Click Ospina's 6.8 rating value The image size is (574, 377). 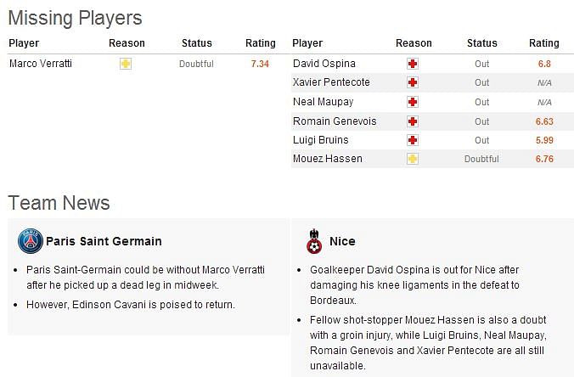[544, 64]
